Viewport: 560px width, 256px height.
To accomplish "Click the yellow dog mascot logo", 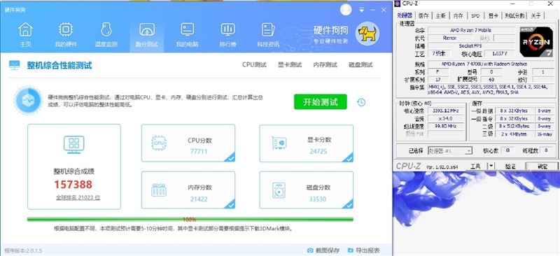I will tap(367, 34).
